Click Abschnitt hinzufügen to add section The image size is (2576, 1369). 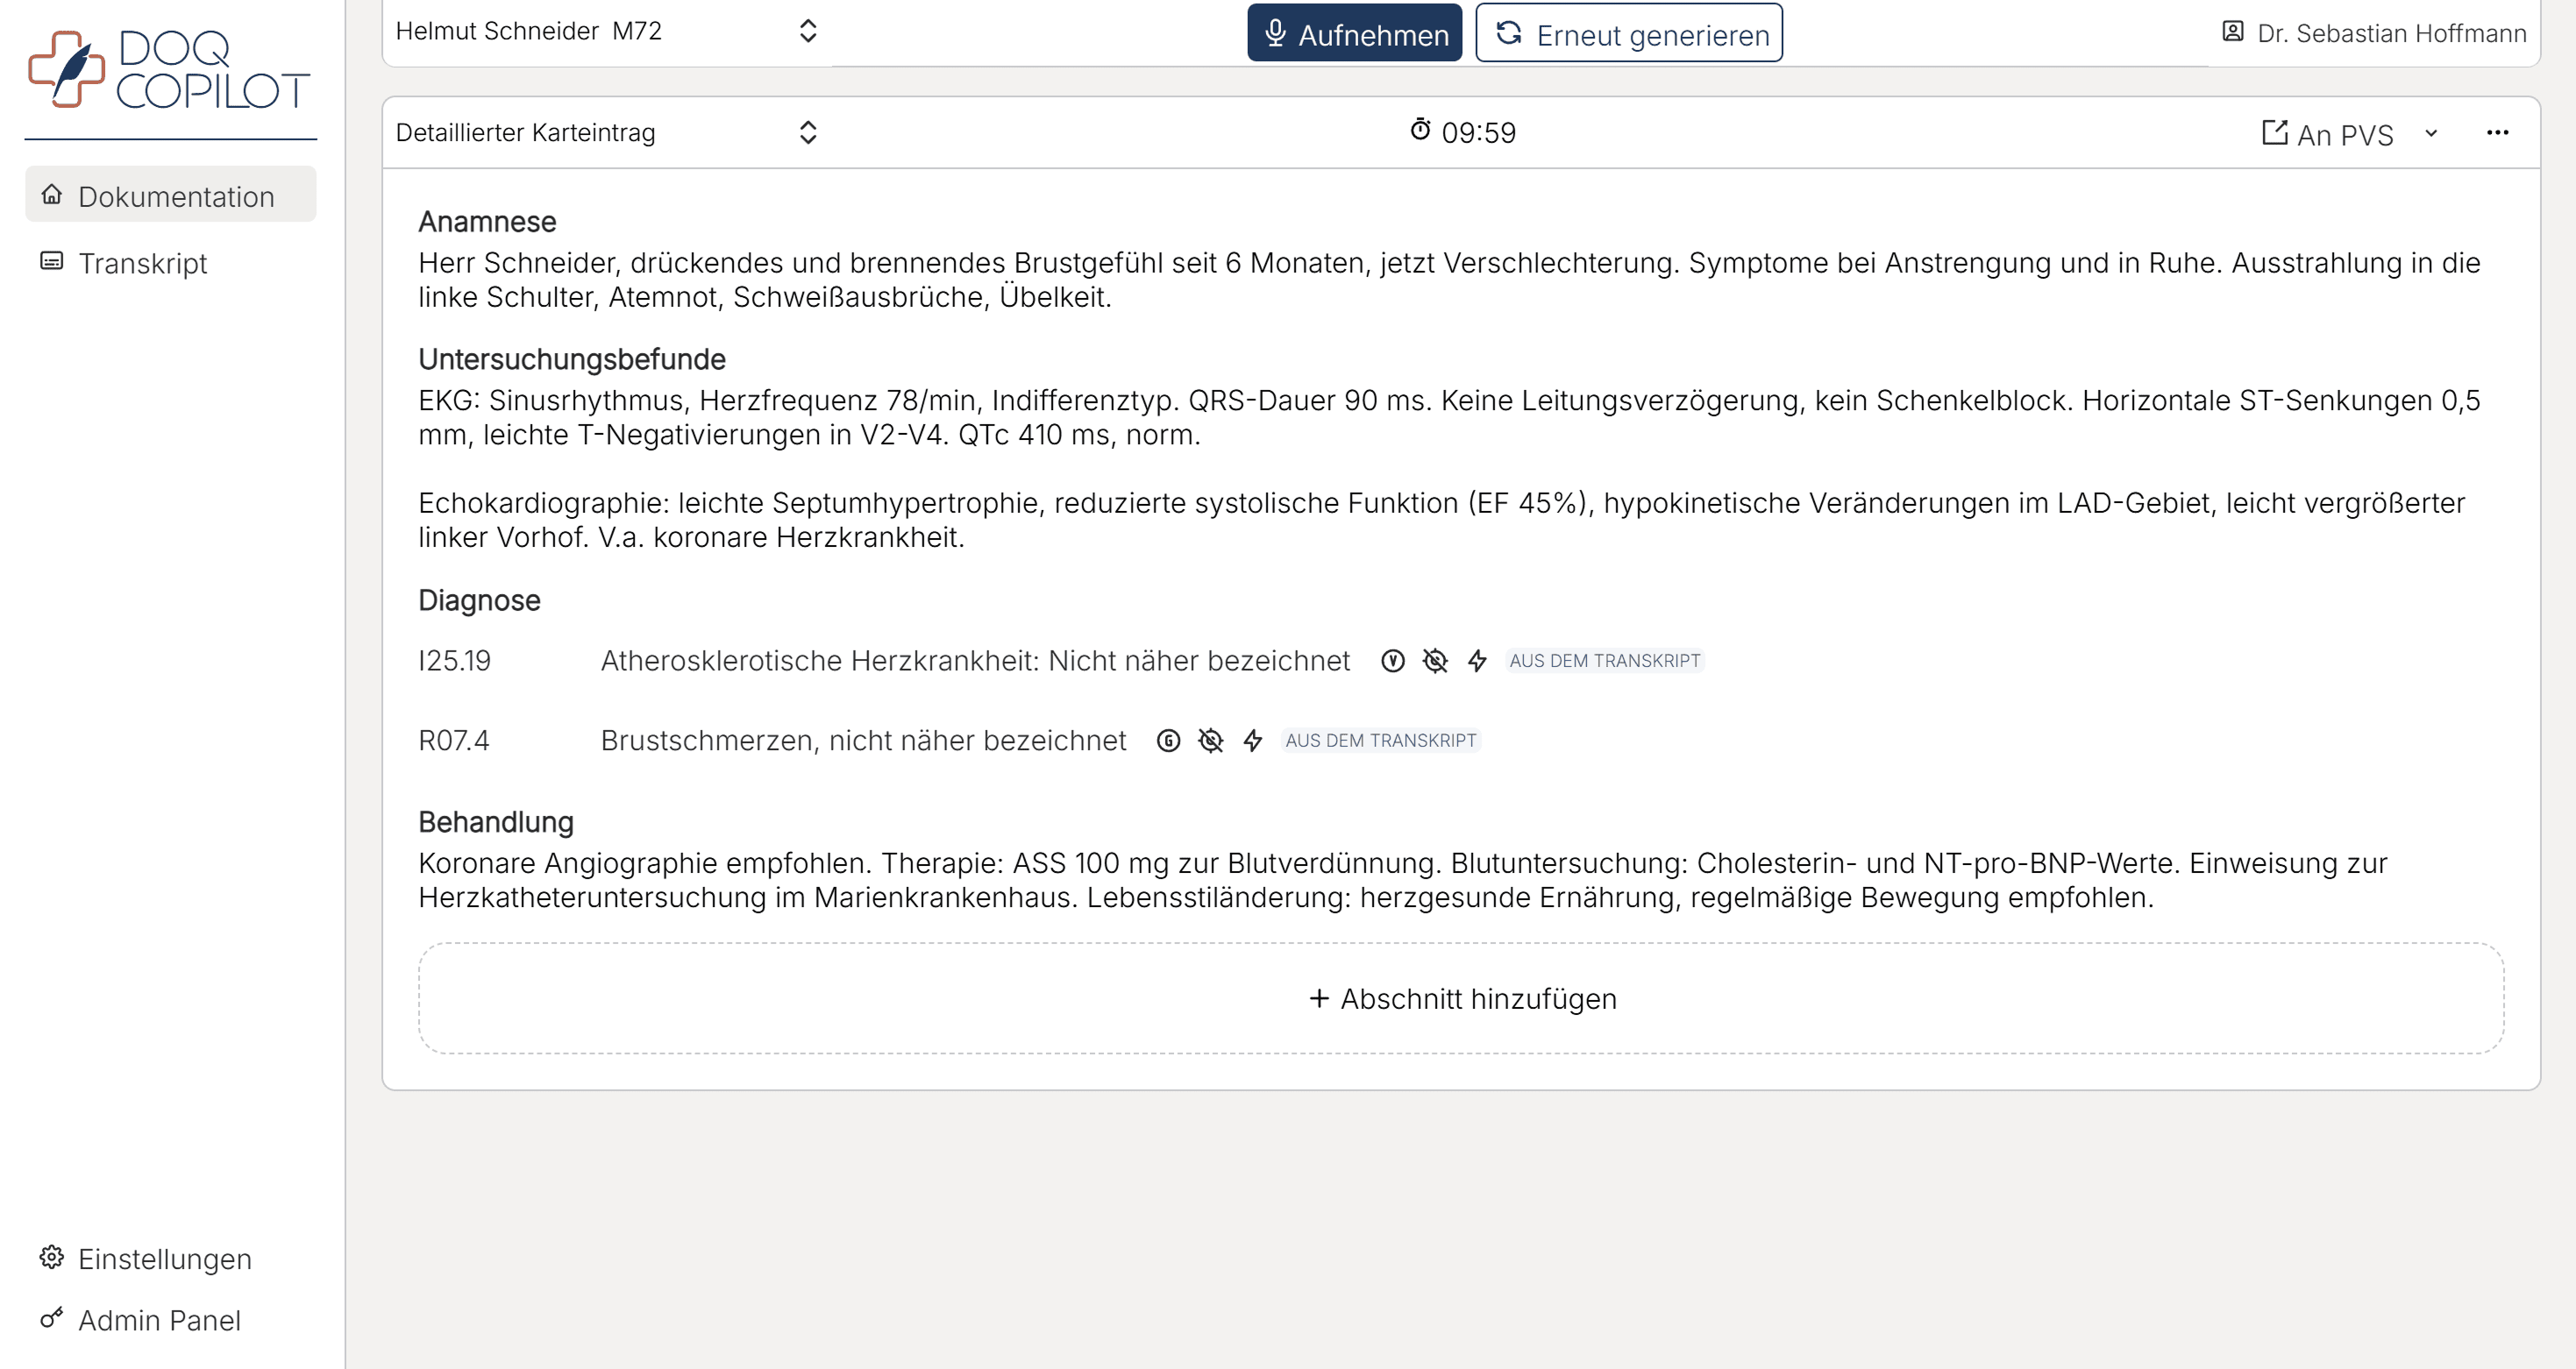pos(1461,998)
